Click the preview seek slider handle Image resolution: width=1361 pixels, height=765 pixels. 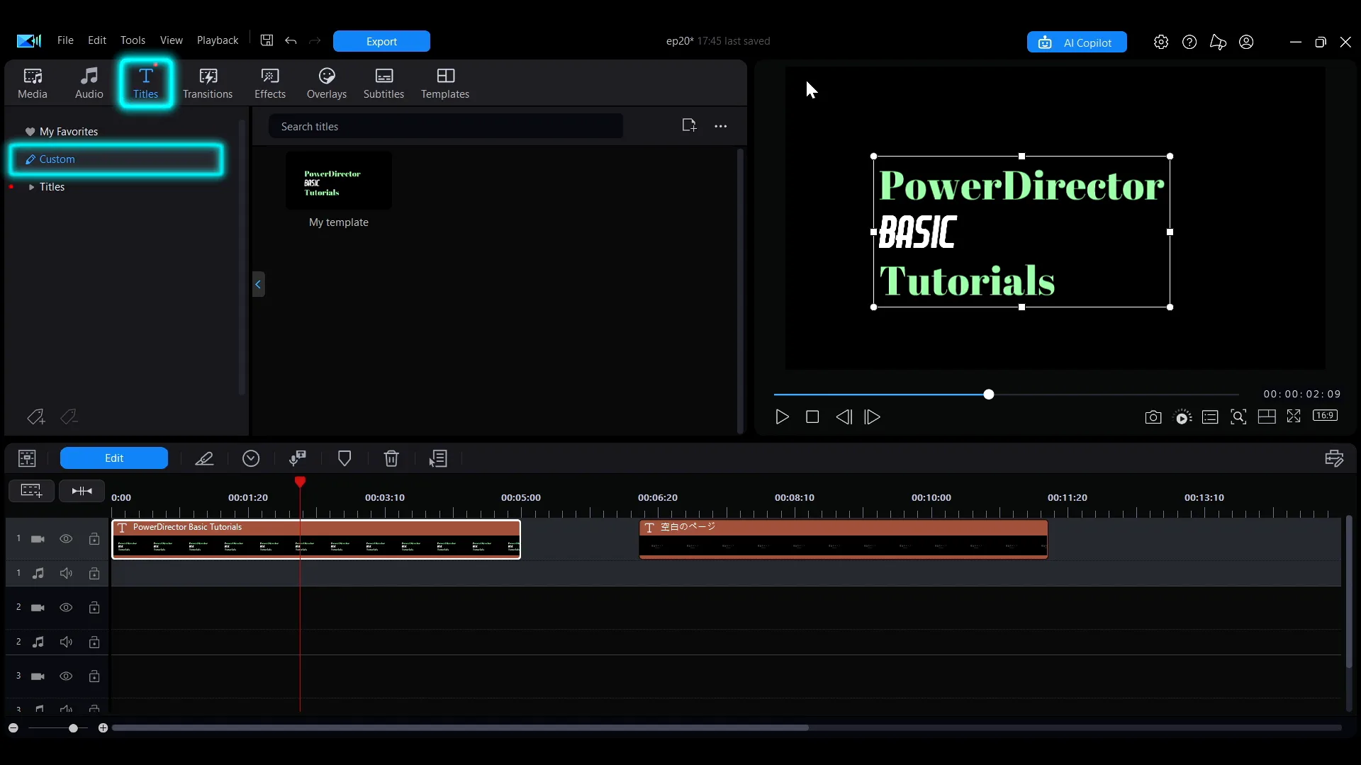989,395
